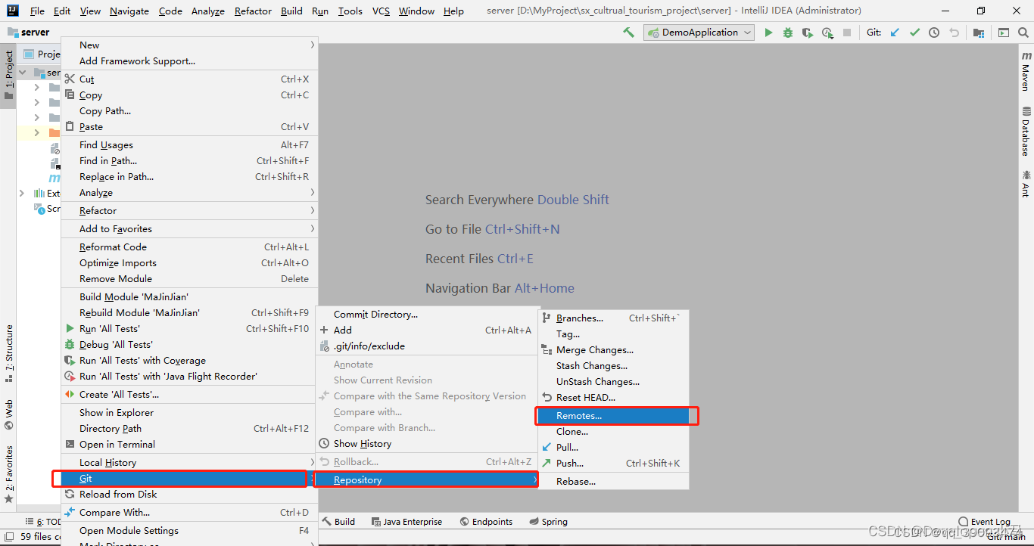Run DemoApplication with the green play icon
The width and height of the screenshot is (1034, 546).
click(x=768, y=33)
